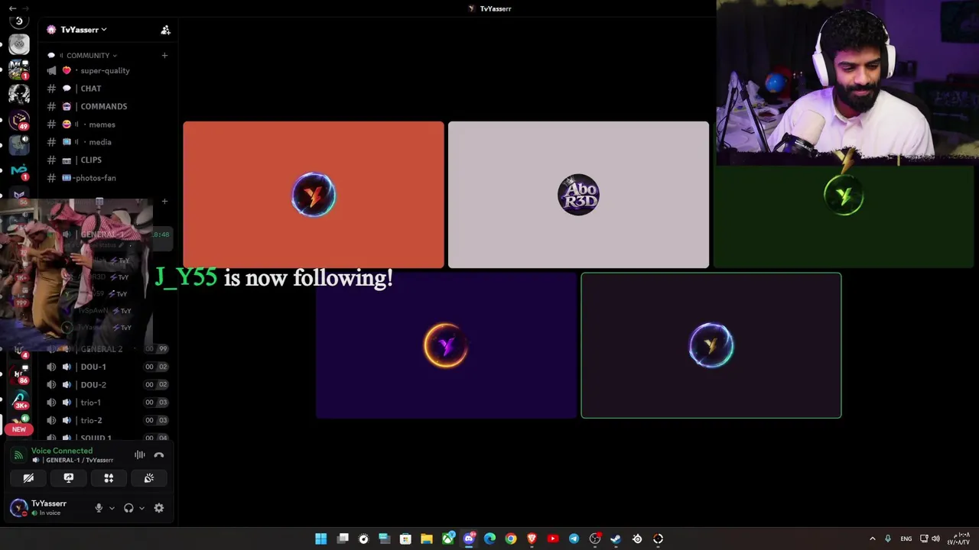
Task: Open the Windows Start menu
Action: [321, 539]
